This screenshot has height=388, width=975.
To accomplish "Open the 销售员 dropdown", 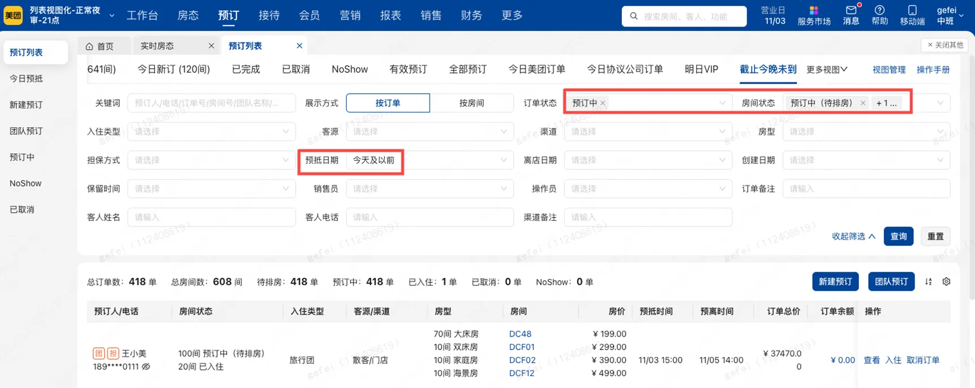I will [430, 189].
